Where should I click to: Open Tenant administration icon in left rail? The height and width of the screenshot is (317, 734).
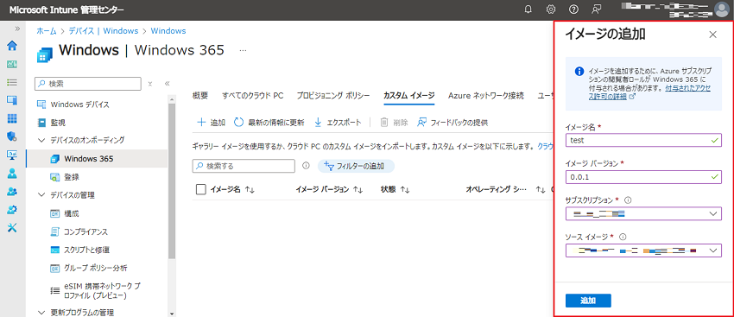[x=12, y=209]
